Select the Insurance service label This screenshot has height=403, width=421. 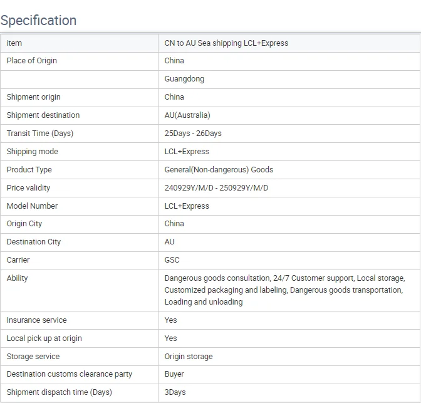36,320
